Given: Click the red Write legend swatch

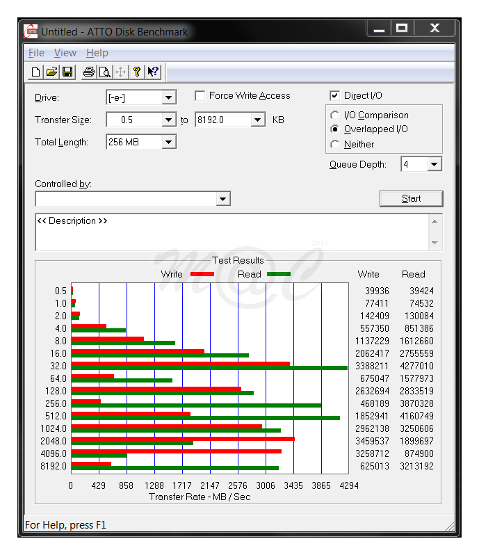Looking at the screenshot, I should coord(202,274).
